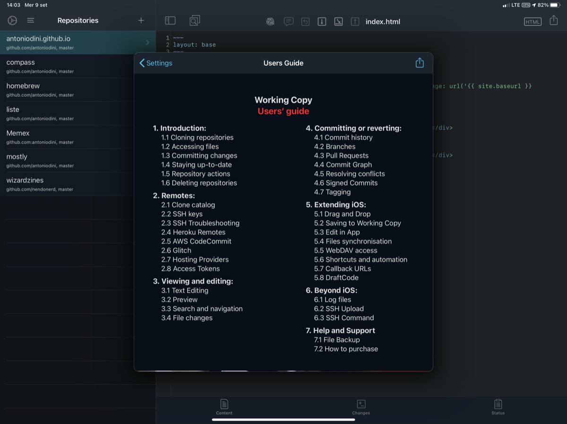Image resolution: width=567 pixels, height=424 pixels.
Task: Open 1.1 Cloning repositories
Action: [x=197, y=137]
